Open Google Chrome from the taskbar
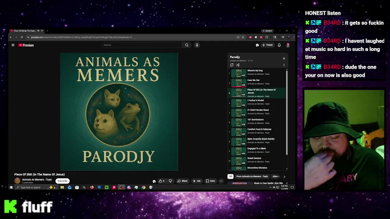Viewport: 390px width, 219px height. (x=144, y=187)
